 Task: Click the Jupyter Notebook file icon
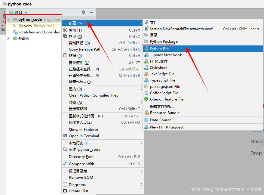tap(146, 55)
